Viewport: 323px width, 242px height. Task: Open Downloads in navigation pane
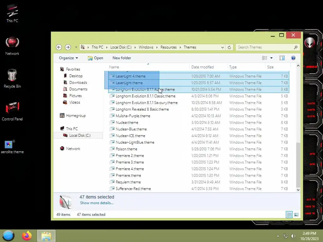[x=75, y=83]
